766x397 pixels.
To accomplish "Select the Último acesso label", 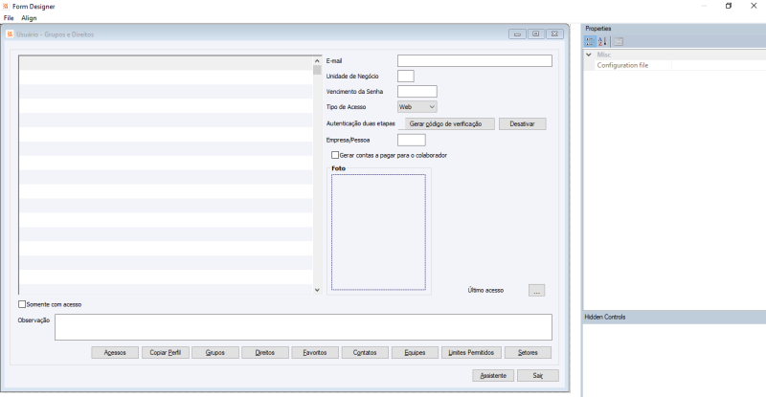I will pos(485,290).
